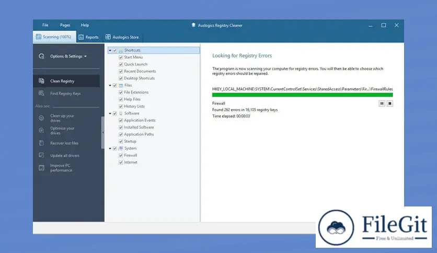This screenshot has width=437, height=253.
Task: Uncheck the Startup checkbox
Action: click(x=121, y=141)
